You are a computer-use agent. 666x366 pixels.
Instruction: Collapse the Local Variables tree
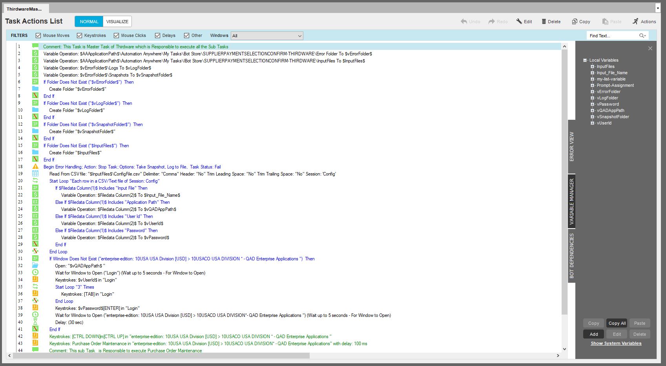(585, 60)
